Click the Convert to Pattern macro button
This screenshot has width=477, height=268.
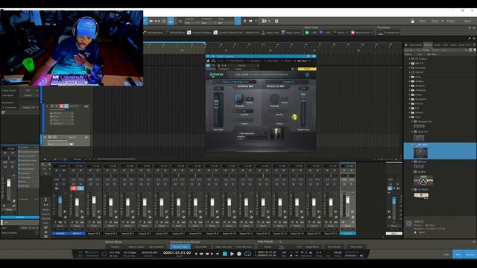tap(200, 33)
